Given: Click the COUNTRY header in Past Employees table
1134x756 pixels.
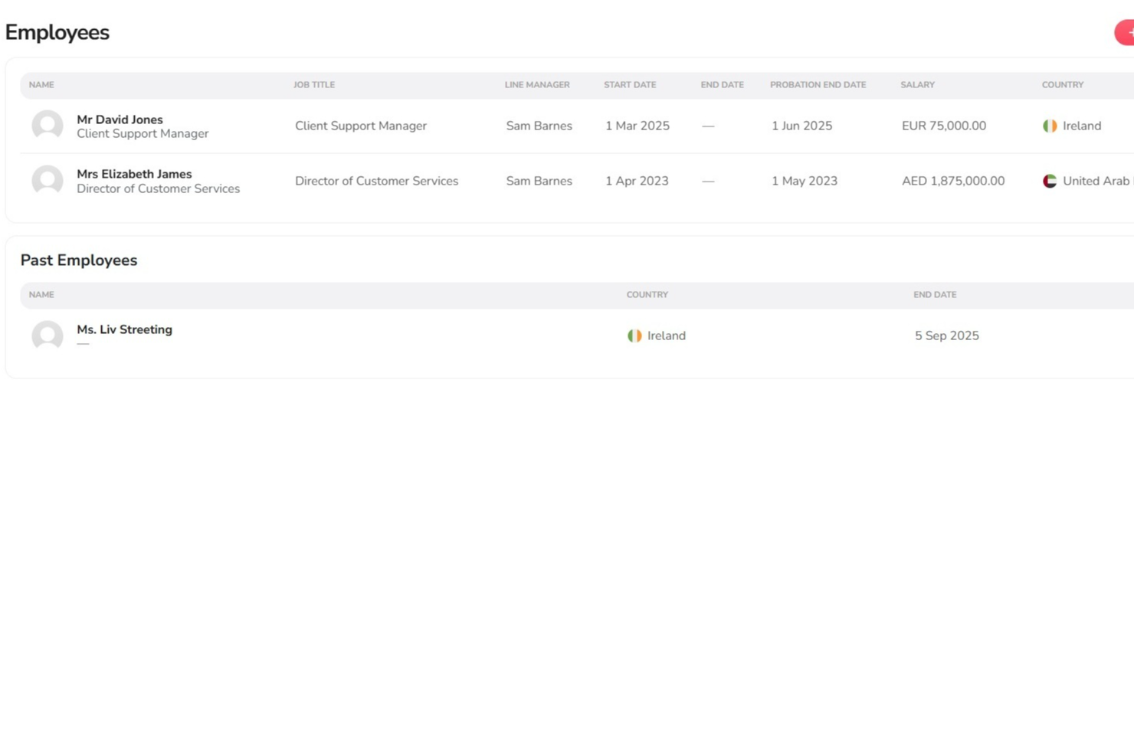Looking at the screenshot, I should 647,294.
